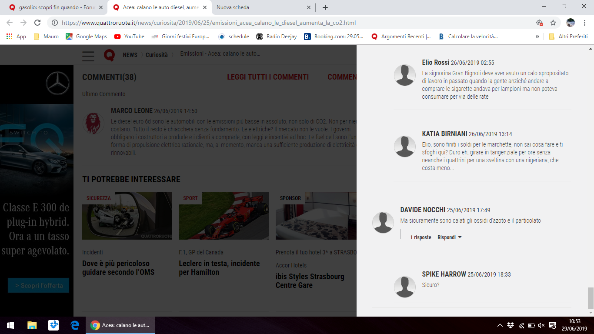Expand the Rispondi dropdown under Davide Nocchi
Screen dimensions: 594x334
click(x=450, y=237)
